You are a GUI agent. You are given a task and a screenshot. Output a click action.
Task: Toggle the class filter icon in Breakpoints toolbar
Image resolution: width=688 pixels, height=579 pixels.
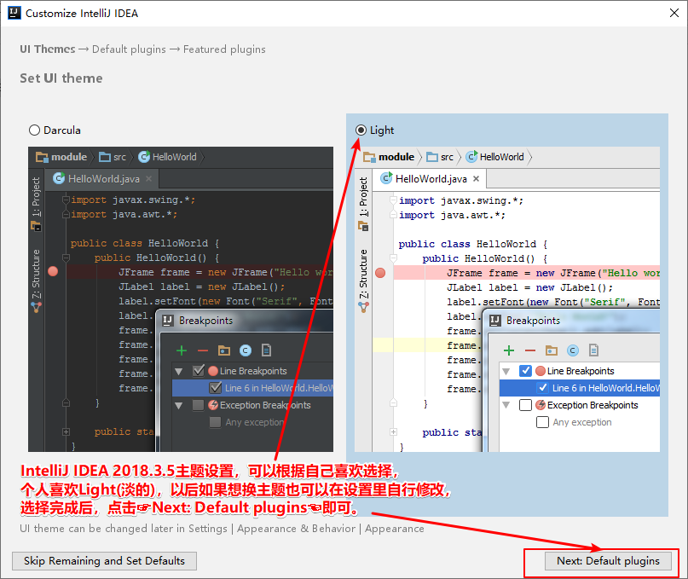coord(573,350)
